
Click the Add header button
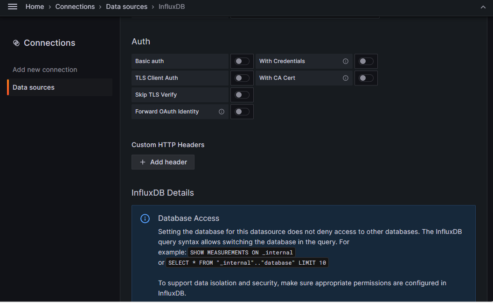point(163,162)
